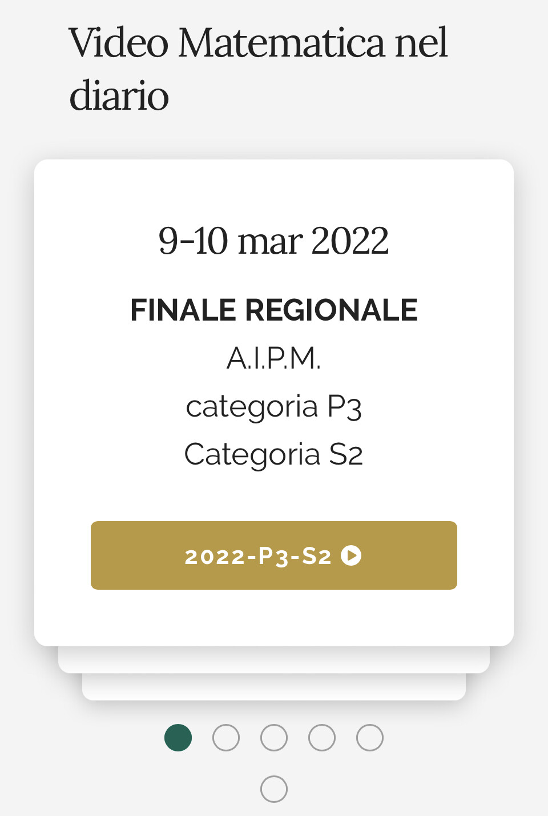Click the word Video in the heading
Image resolution: width=548 pixels, height=816 pixels.
(119, 43)
